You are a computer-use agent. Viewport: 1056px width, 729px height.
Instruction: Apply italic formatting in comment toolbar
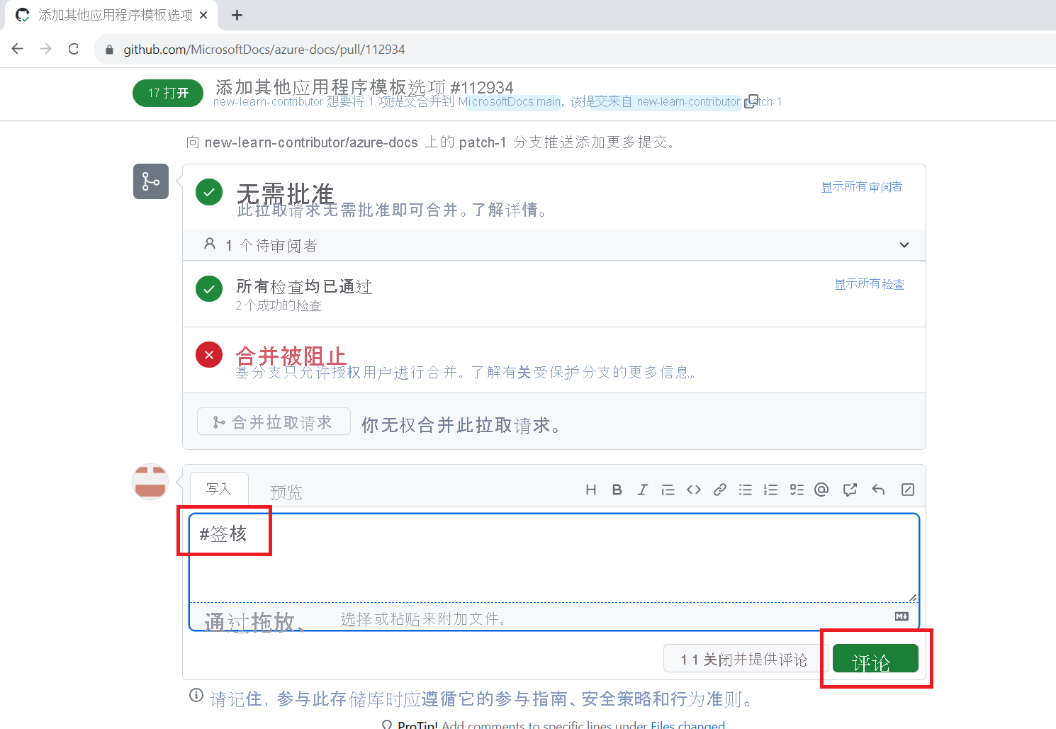pyautogui.click(x=642, y=490)
